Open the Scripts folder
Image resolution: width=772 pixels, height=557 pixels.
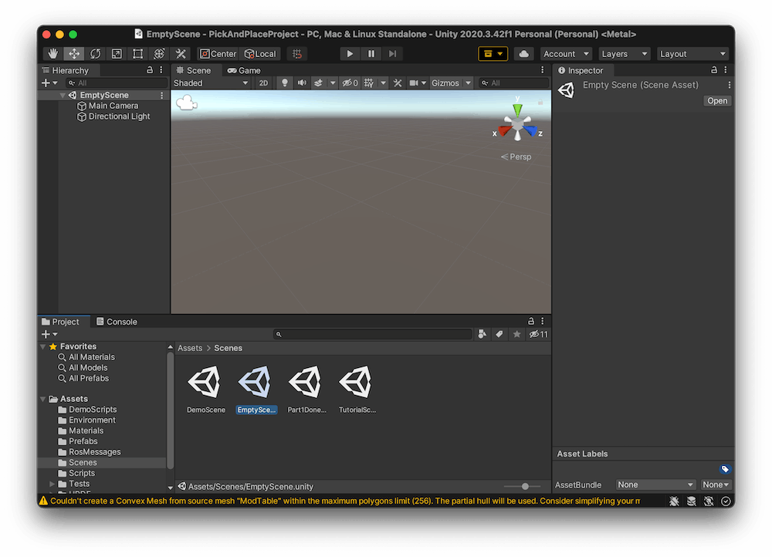coord(82,474)
